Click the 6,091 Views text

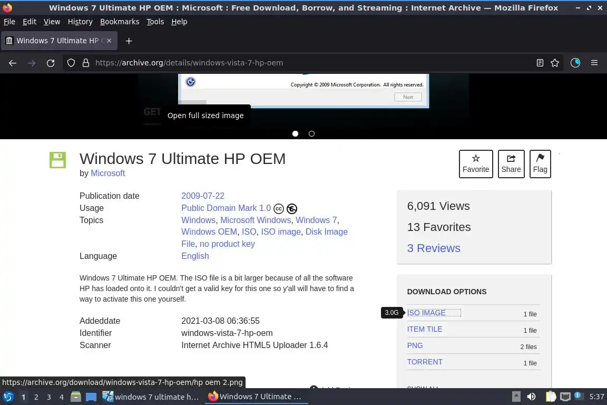point(438,206)
